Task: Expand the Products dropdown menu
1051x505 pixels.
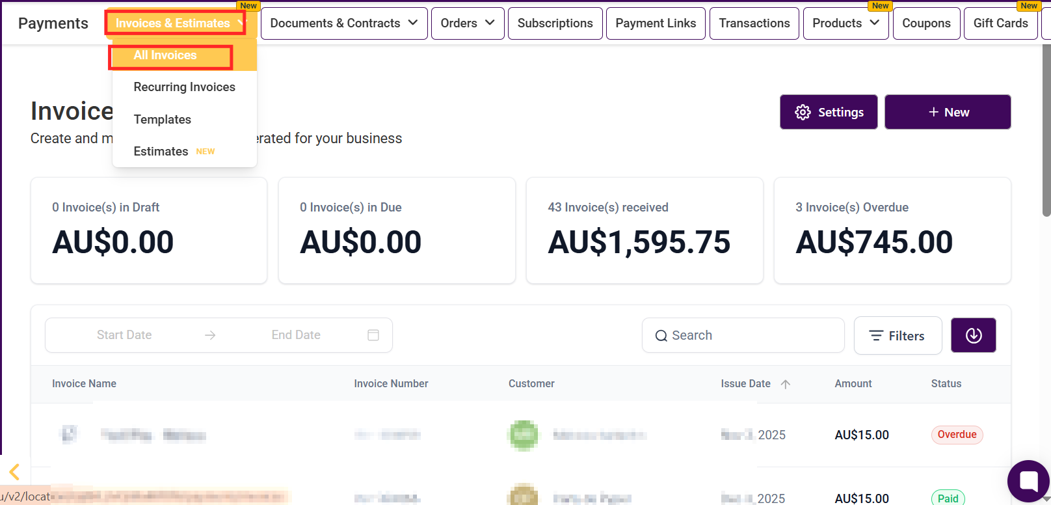Action: click(x=845, y=23)
